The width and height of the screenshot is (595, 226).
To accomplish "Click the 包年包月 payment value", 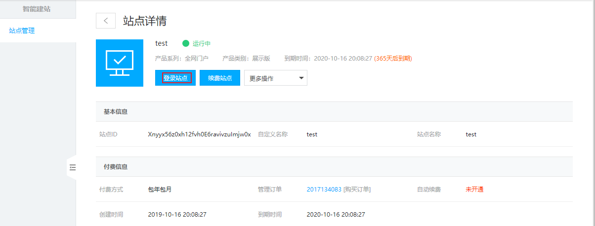I will click(160, 189).
